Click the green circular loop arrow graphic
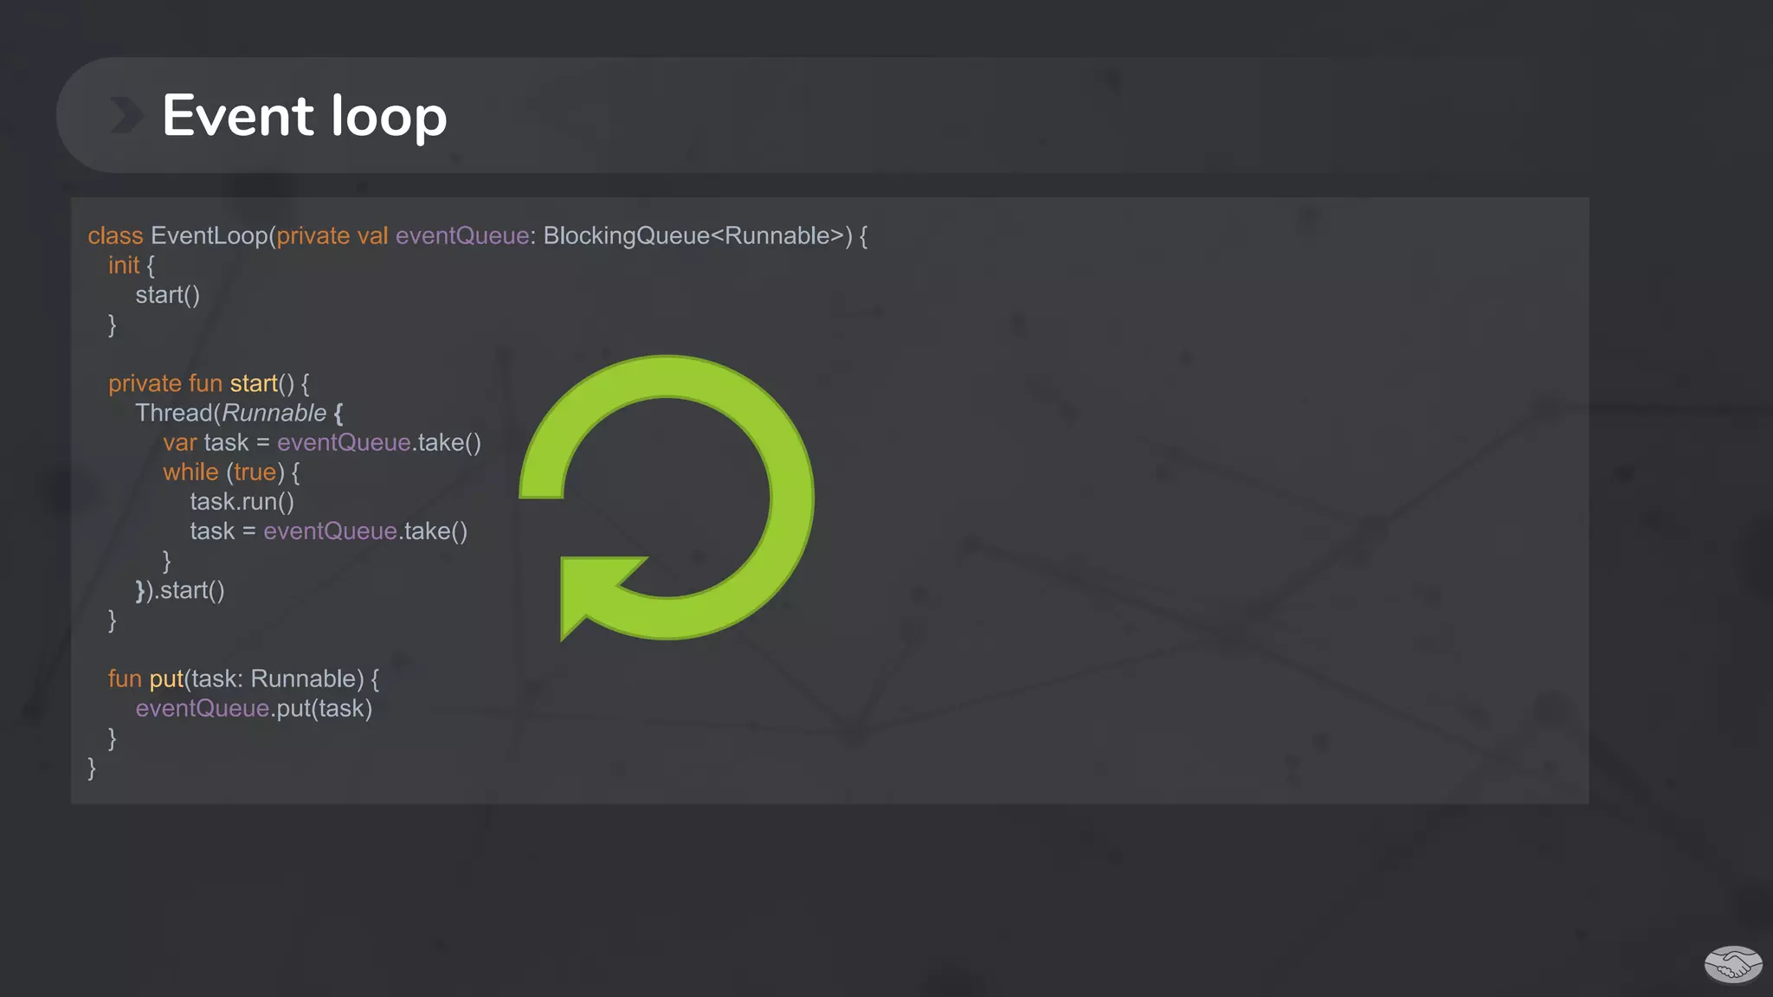The width and height of the screenshot is (1773, 997). click(x=666, y=498)
